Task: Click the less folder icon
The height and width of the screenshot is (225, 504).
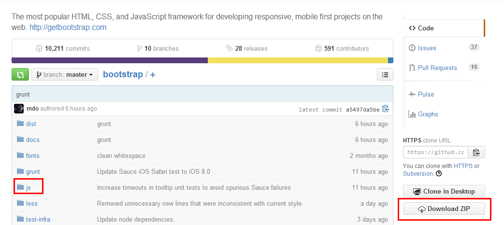Action: (21, 203)
